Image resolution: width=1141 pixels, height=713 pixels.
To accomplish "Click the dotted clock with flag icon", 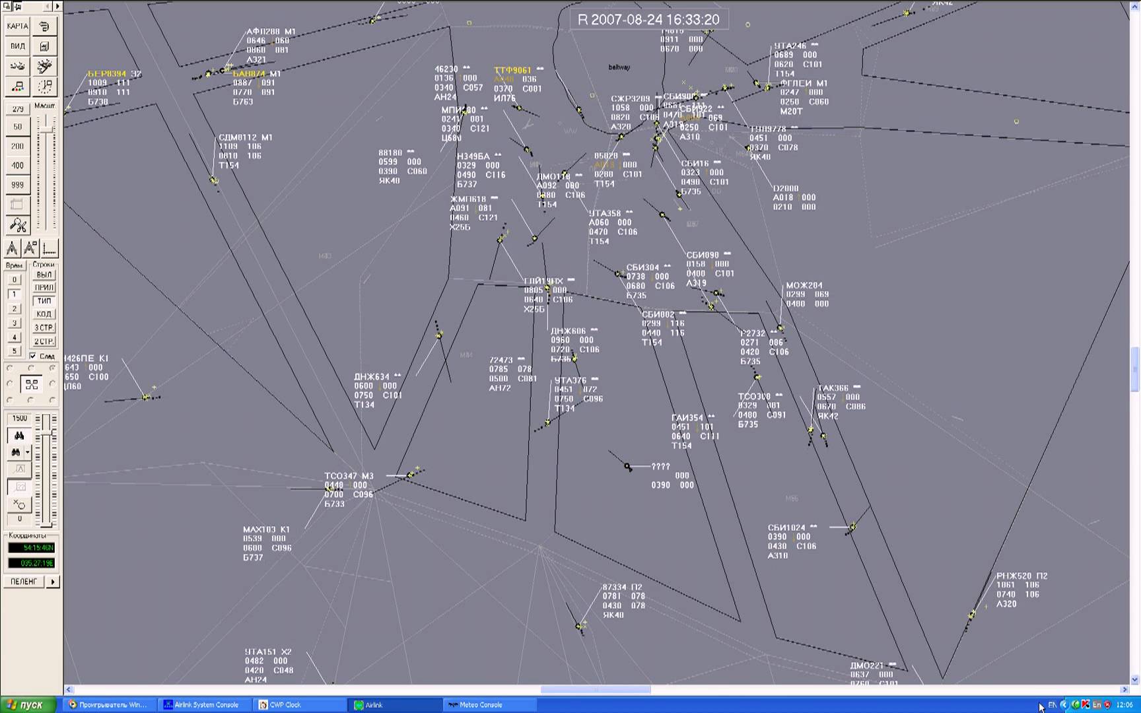I will click(x=45, y=86).
